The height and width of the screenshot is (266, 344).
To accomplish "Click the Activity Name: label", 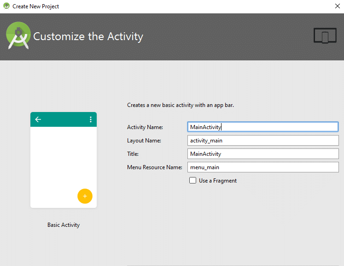I will click(x=145, y=127).
